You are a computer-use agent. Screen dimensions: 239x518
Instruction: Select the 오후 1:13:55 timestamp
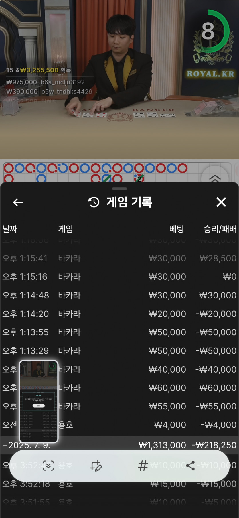25,332
